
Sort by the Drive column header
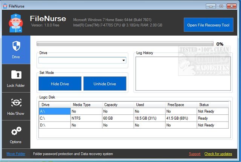click(55, 105)
